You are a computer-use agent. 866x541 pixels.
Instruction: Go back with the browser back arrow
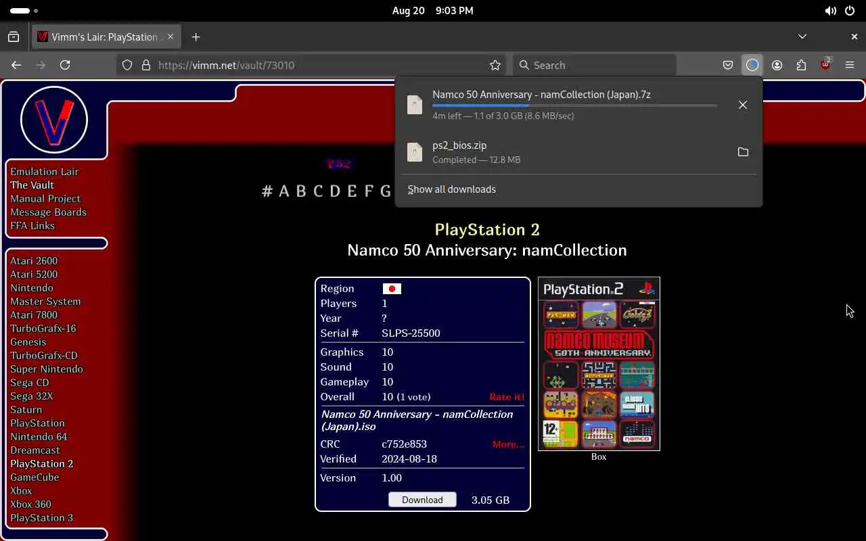point(16,65)
